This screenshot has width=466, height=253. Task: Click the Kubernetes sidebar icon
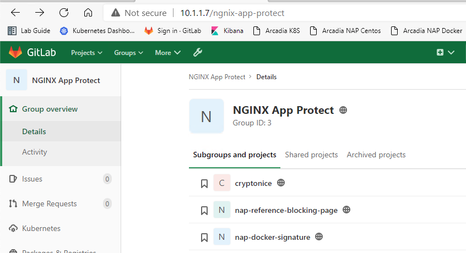click(13, 228)
